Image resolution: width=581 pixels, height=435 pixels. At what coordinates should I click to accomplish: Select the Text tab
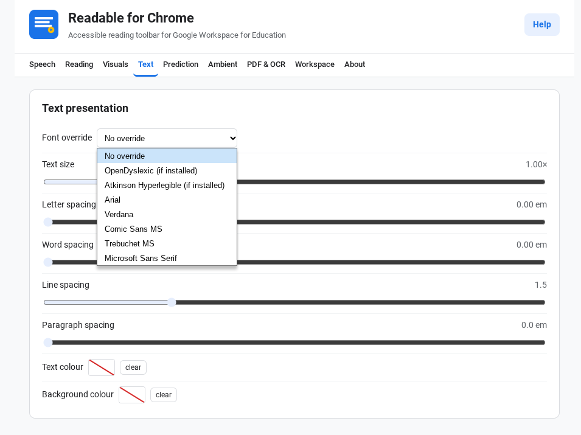point(145,64)
